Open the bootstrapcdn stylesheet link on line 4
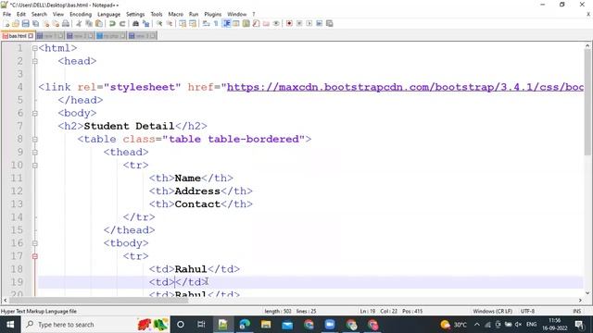Screen dimensions: 593x333 (405, 87)
